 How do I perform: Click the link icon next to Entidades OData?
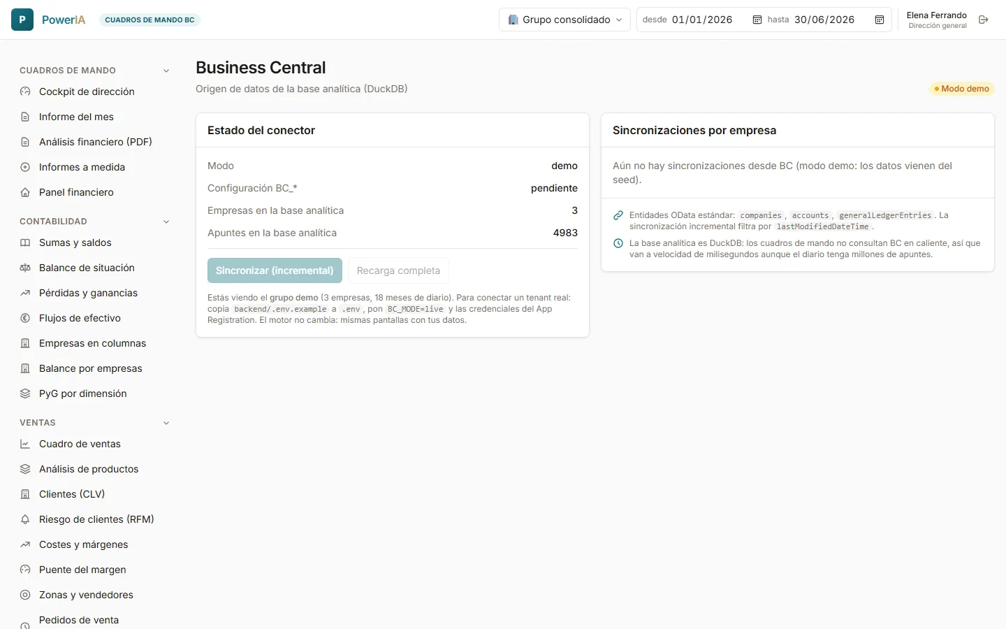tap(618, 215)
